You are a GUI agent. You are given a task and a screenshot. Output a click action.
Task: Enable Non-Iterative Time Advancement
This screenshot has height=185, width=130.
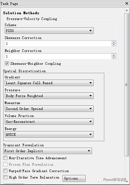pos(5,158)
